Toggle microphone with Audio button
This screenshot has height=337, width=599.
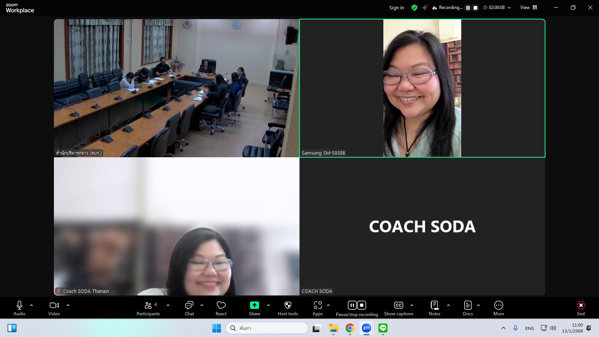click(19, 308)
